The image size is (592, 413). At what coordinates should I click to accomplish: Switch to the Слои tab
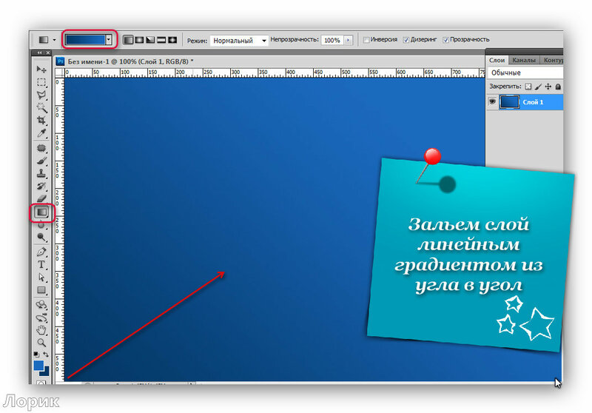(497, 60)
